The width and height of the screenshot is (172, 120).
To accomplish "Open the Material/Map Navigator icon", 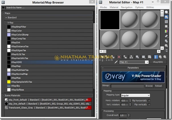I will (166, 50).
